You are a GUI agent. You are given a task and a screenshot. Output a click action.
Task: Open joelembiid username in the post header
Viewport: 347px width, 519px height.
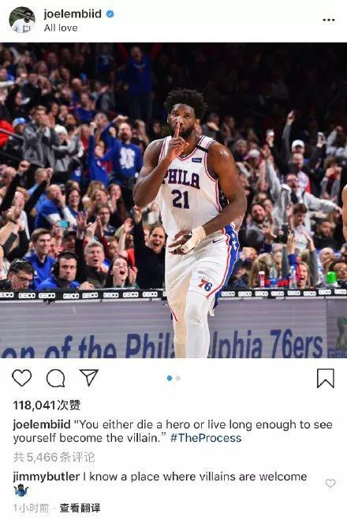pyautogui.click(x=73, y=14)
